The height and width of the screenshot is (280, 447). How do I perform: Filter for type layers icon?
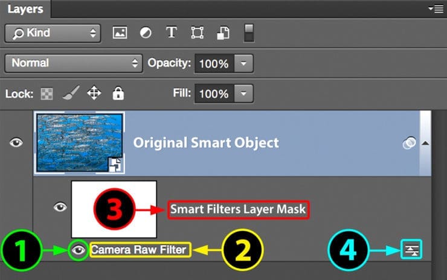click(172, 32)
